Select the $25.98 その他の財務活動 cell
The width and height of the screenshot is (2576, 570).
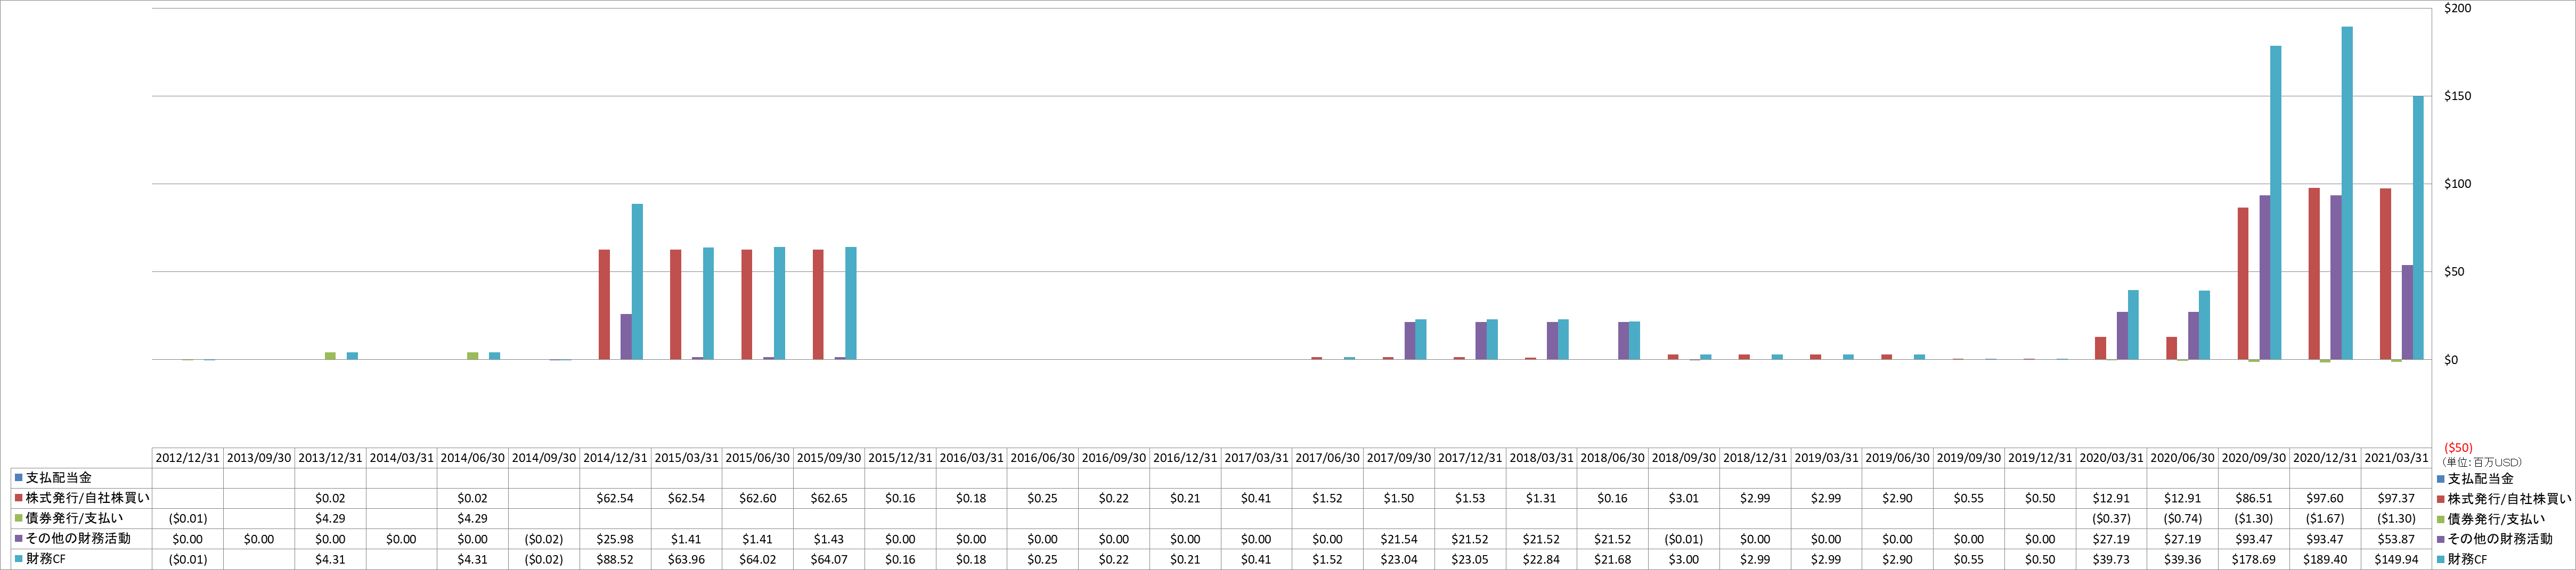(x=615, y=539)
